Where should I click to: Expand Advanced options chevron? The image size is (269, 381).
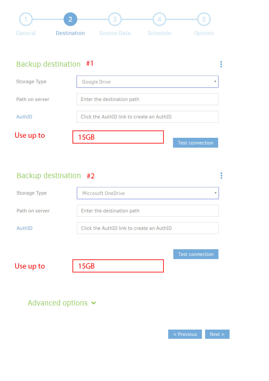93,303
